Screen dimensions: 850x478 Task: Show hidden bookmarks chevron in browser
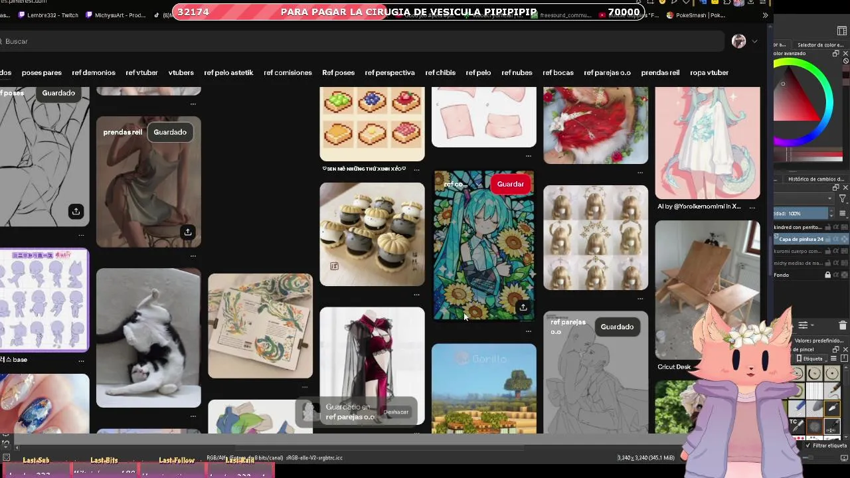(x=765, y=15)
